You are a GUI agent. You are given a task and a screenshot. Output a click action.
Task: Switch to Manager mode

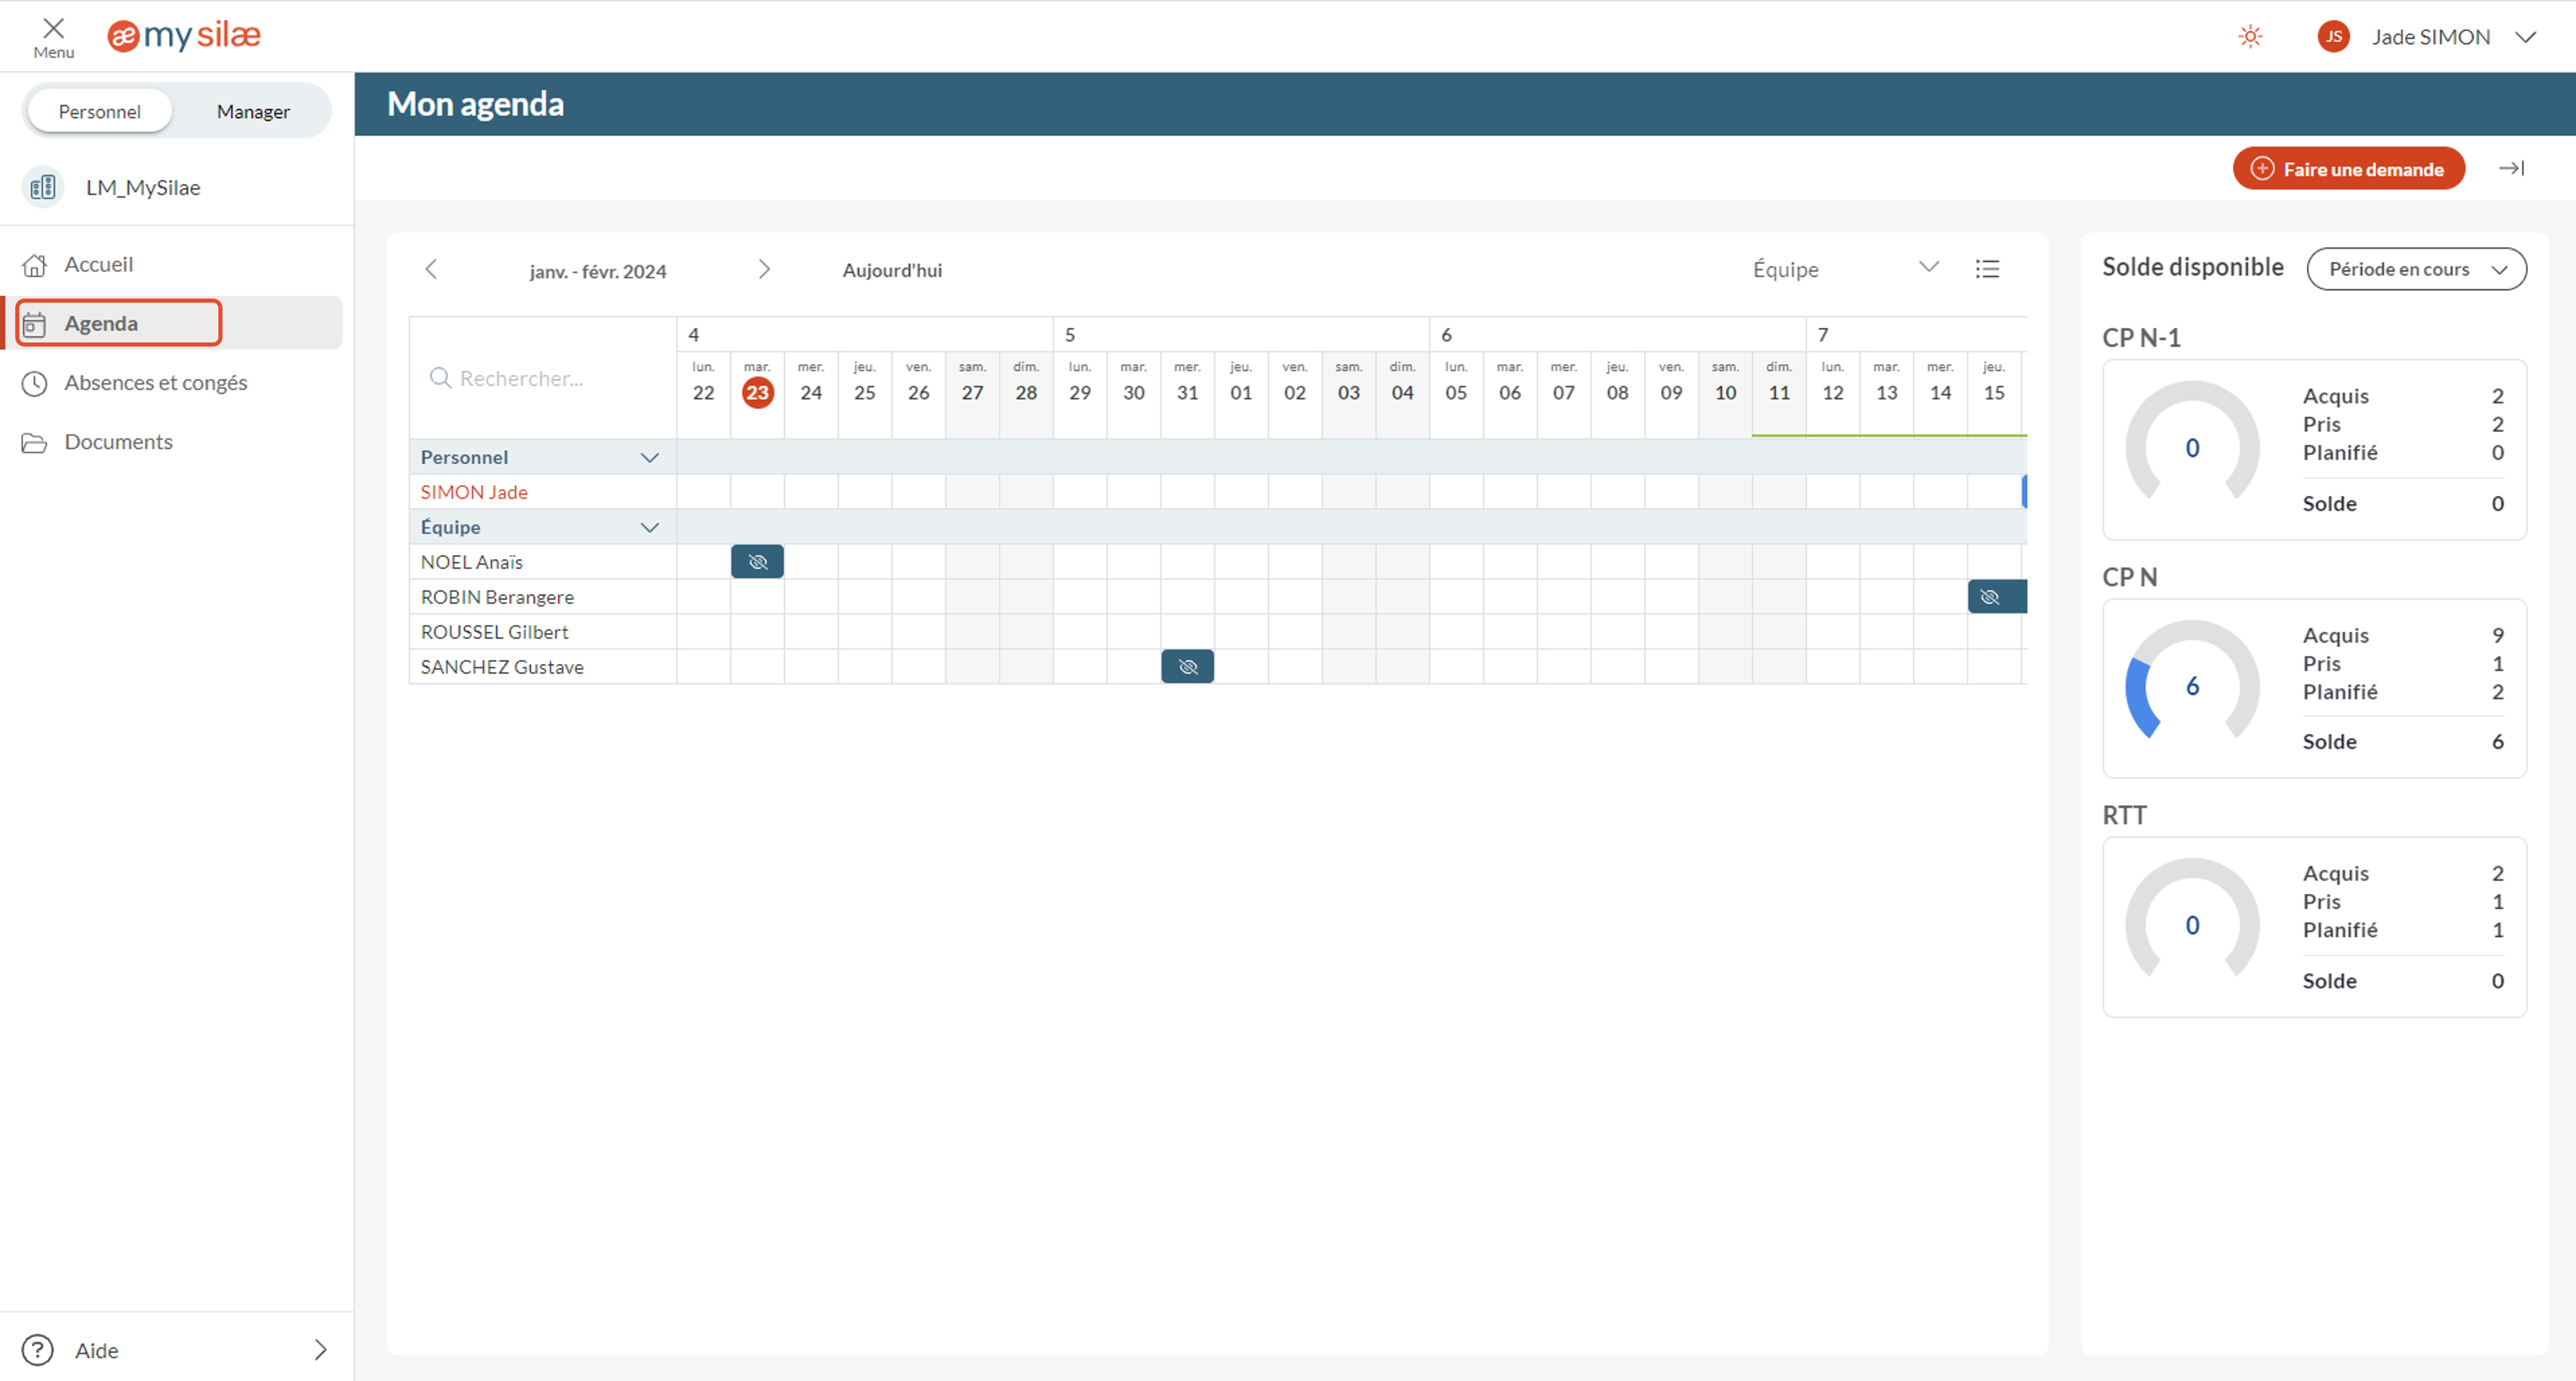coord(253,111)
